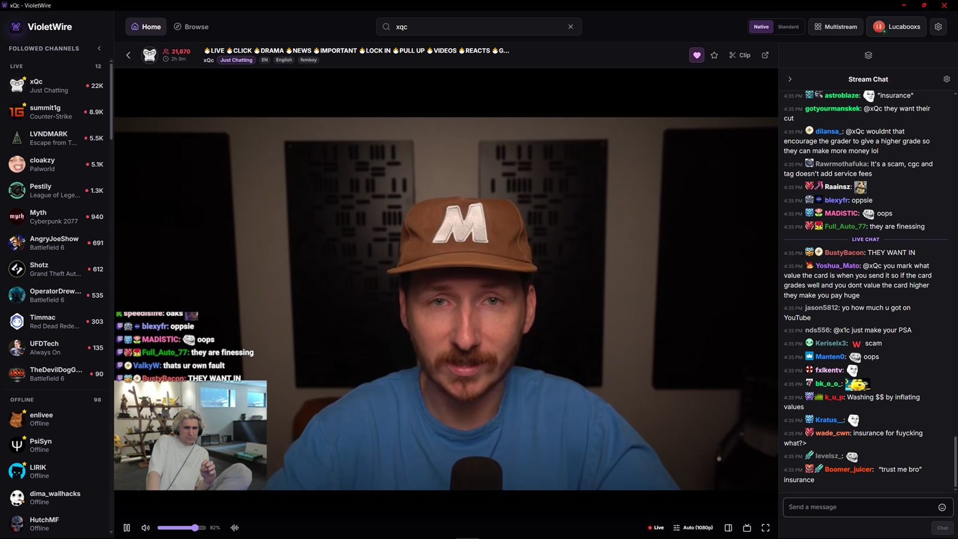Click the femboy tag
The width and height of the screenshot is (958, 539).
308,60
